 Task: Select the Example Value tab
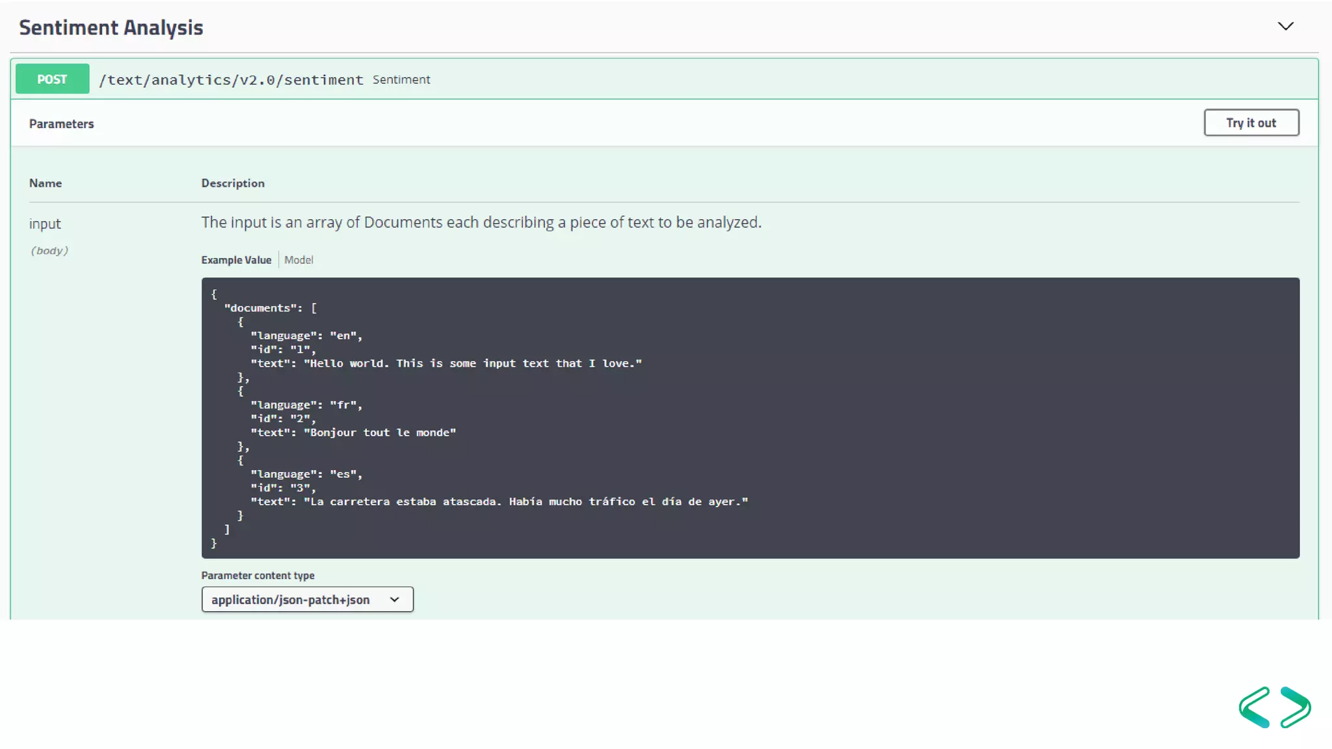(236, 260)
